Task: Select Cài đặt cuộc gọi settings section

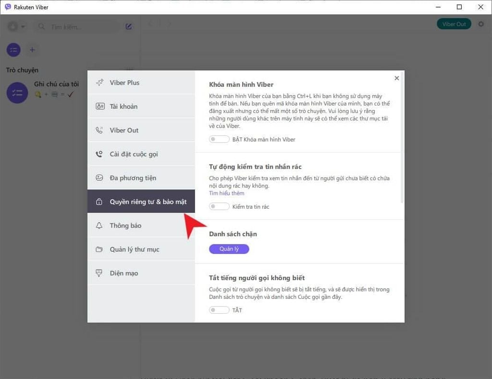Action: point(134,154)
